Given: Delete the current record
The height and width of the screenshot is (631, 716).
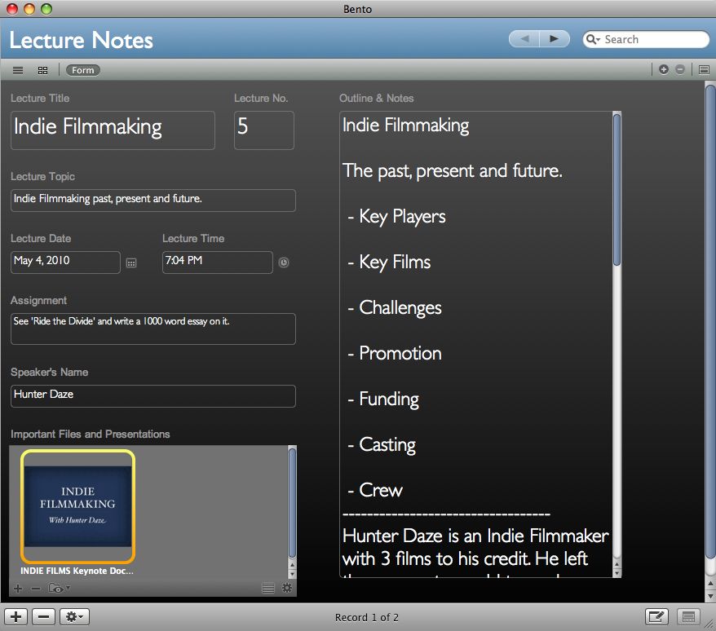Looking at the screenshot, I should pos(44,617).
